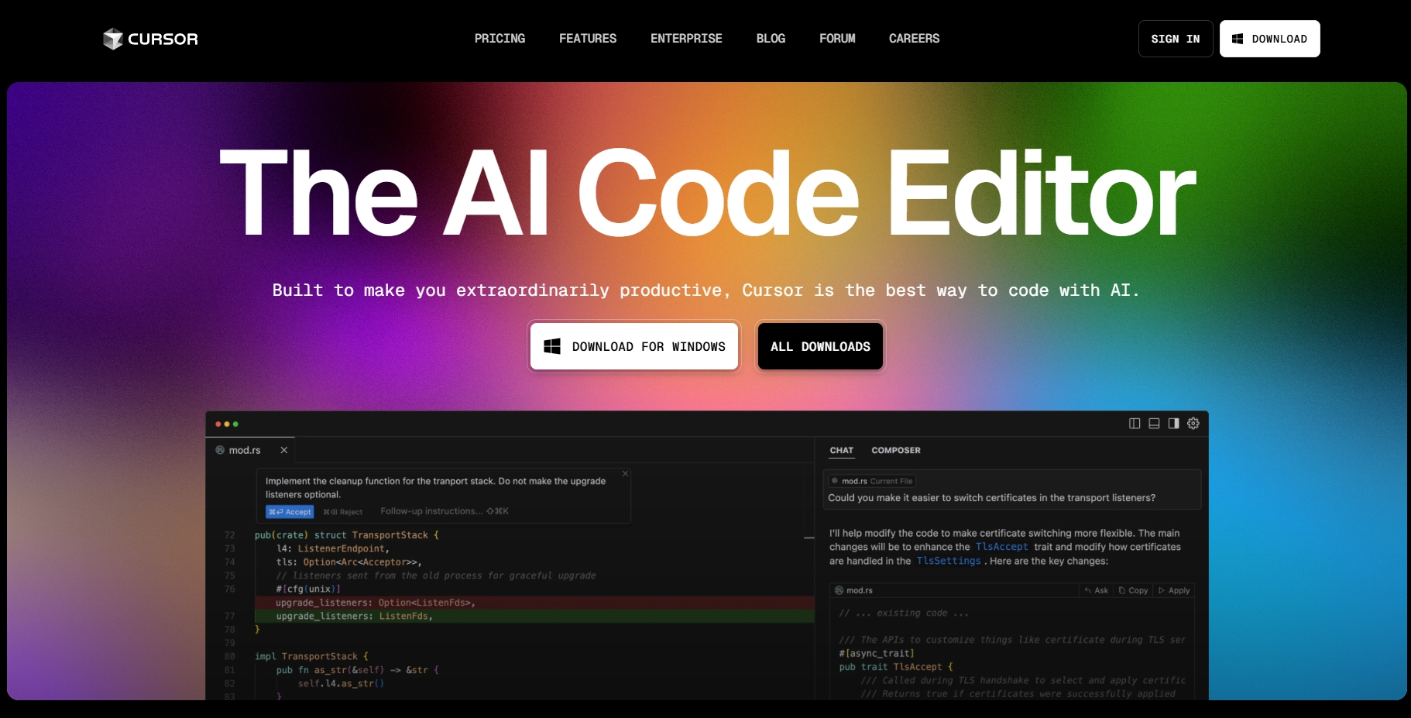Switch to the Chat tab

[841, 450]
